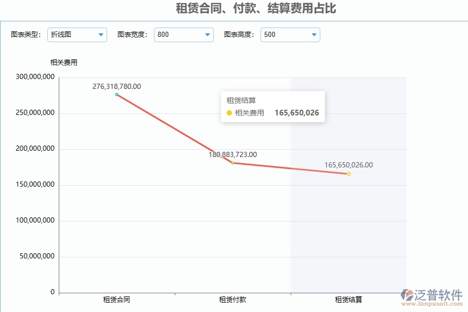Screen dimensions: 468x312
Task: Click the 租赁合同 axis label
Action: click(116, 300)
